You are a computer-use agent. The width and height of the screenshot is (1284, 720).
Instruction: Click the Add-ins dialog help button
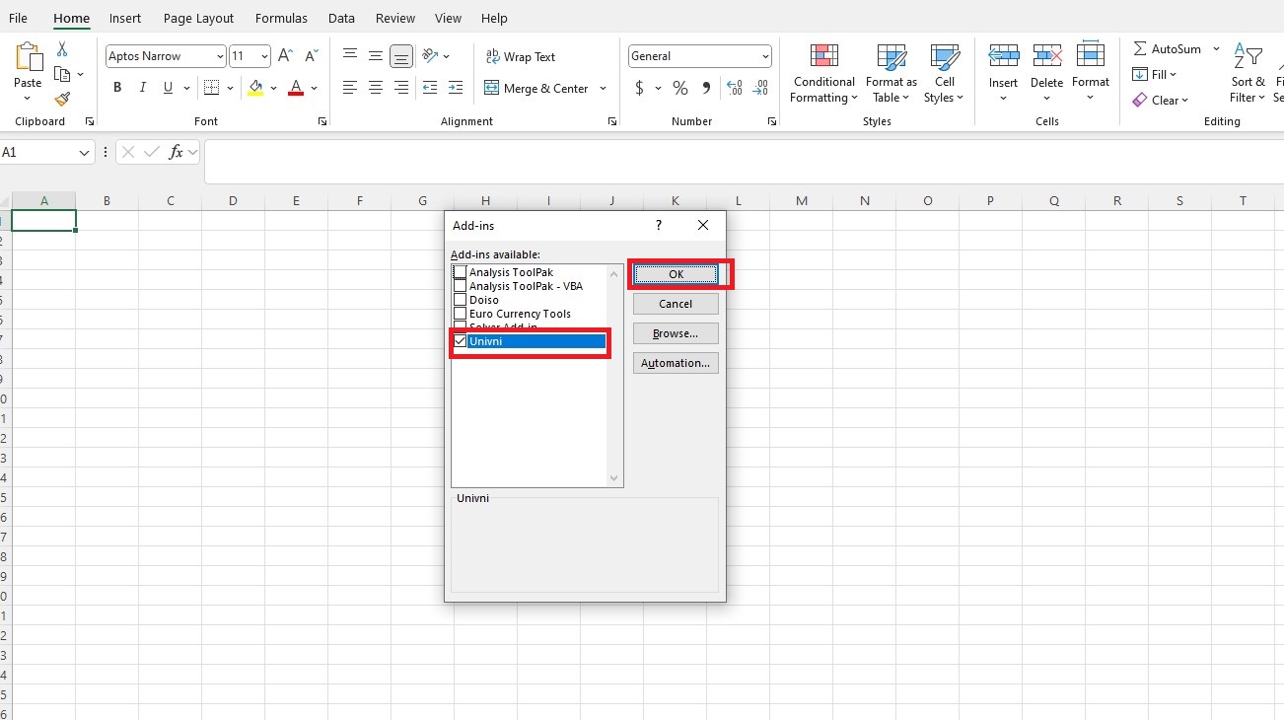pos(659,226)
